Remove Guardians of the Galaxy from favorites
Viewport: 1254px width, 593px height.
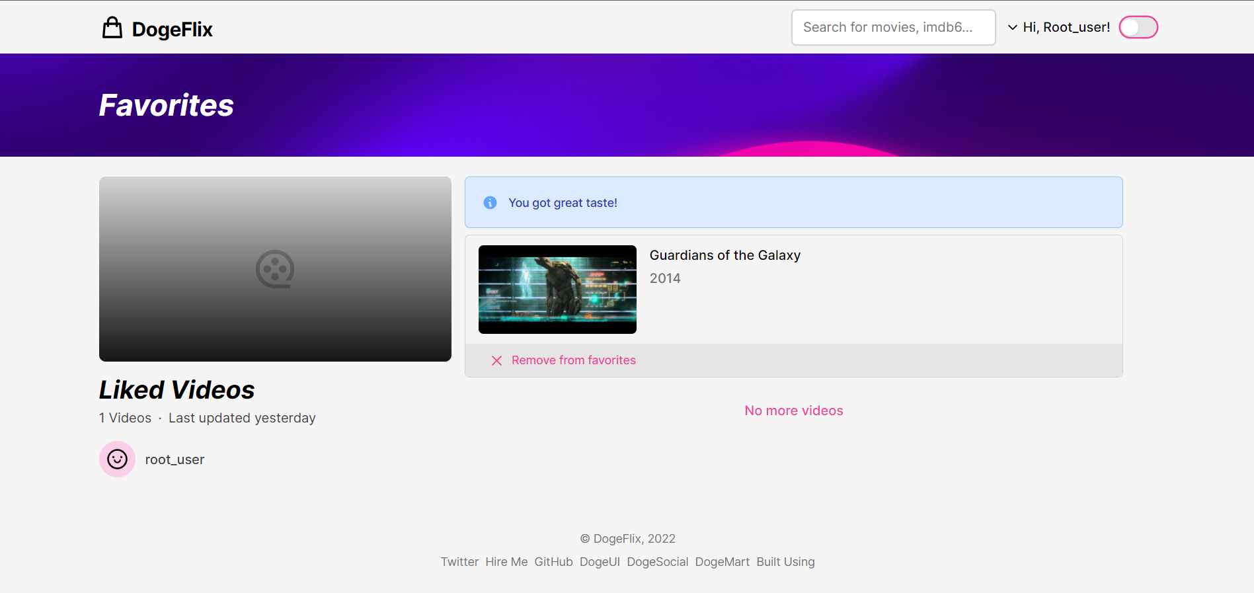pyautogui.click(x=573, y=360)
